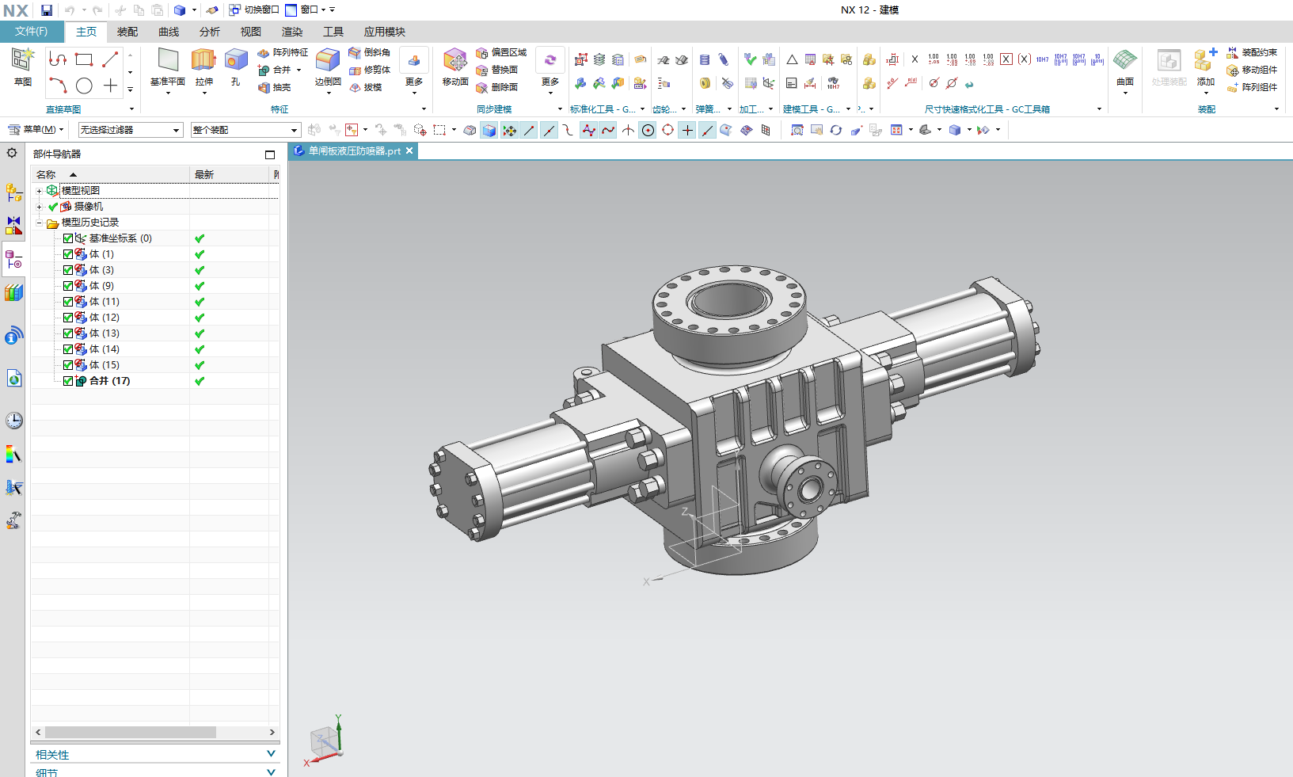Open the 文件(F) menu

(32, 31)
